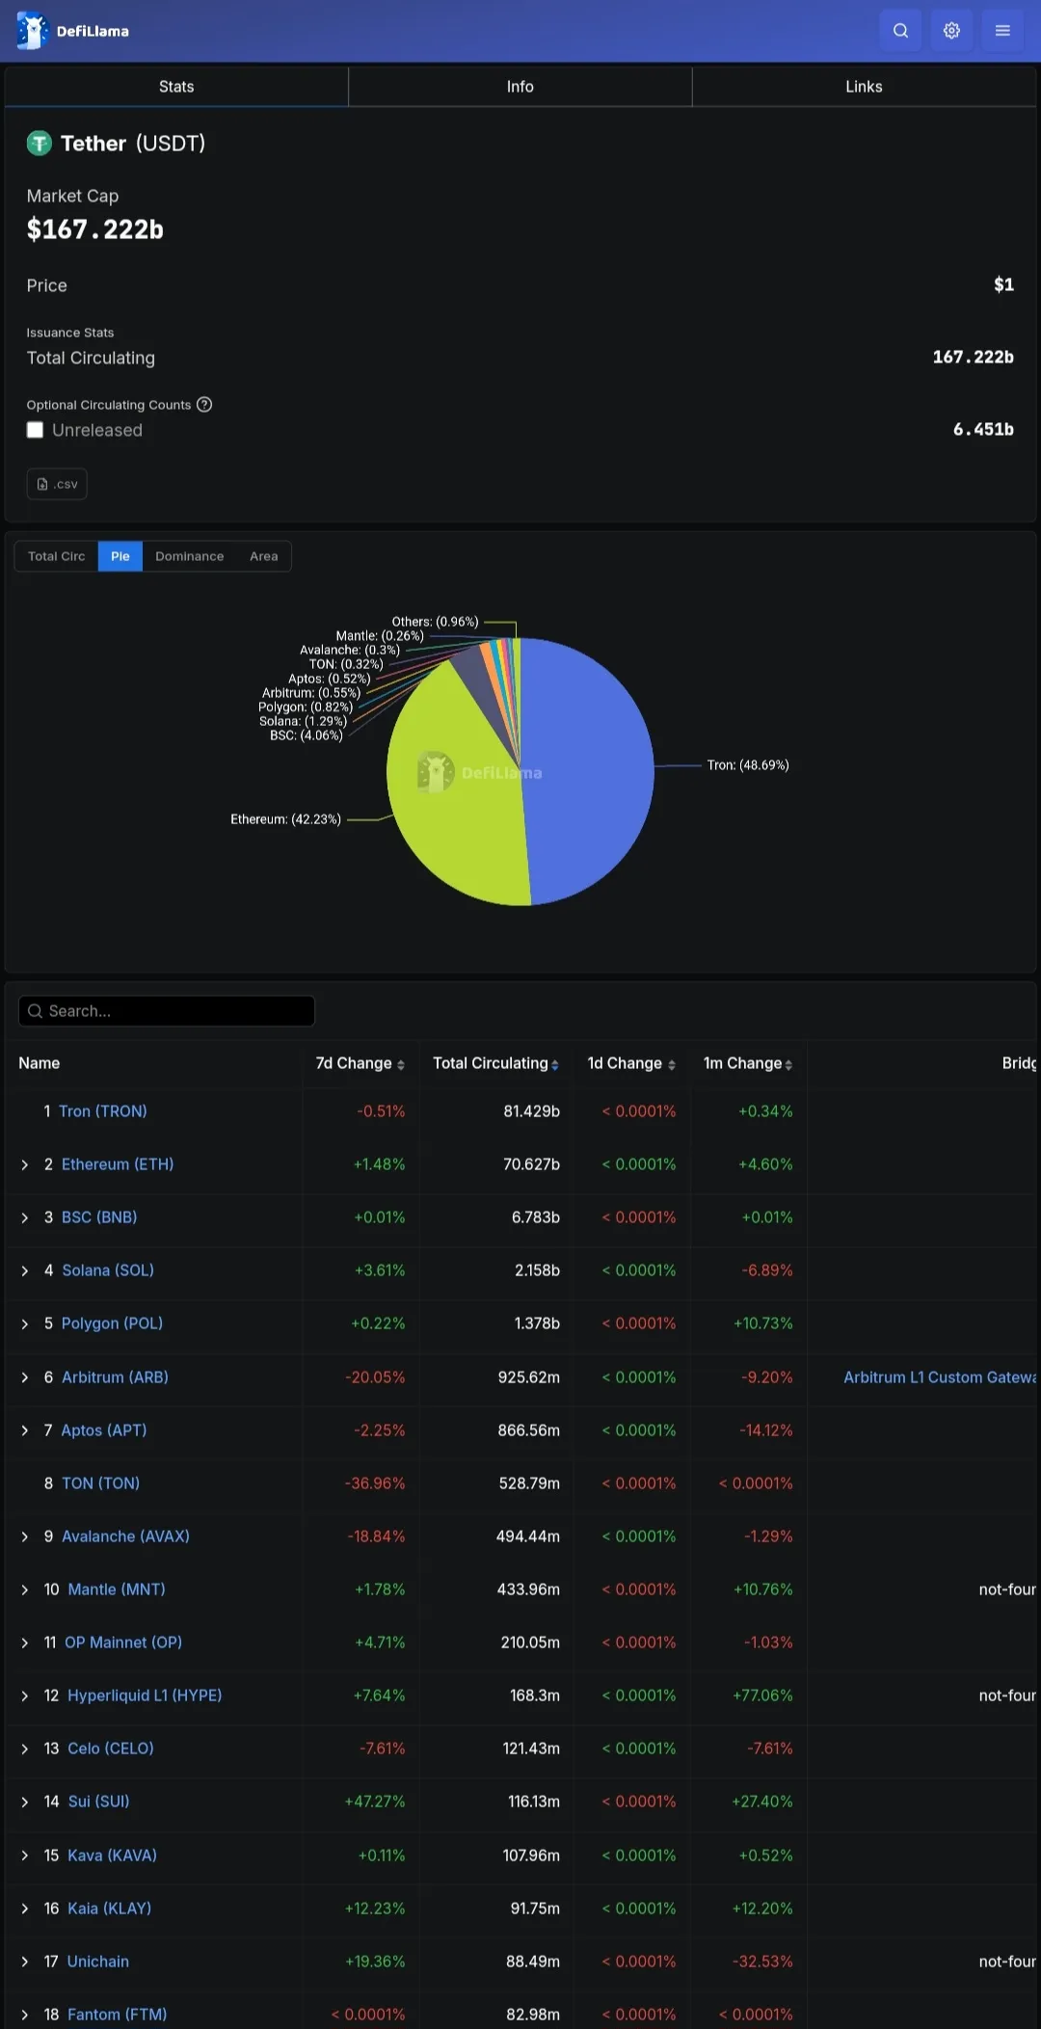Open Arbitrum L1 Custom Gateway bridge link
1041x2029 pixels.
(940, 1377)
